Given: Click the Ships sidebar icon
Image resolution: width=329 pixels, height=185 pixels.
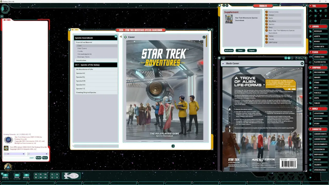Looking at the screenshot, I should pos(310,98).
